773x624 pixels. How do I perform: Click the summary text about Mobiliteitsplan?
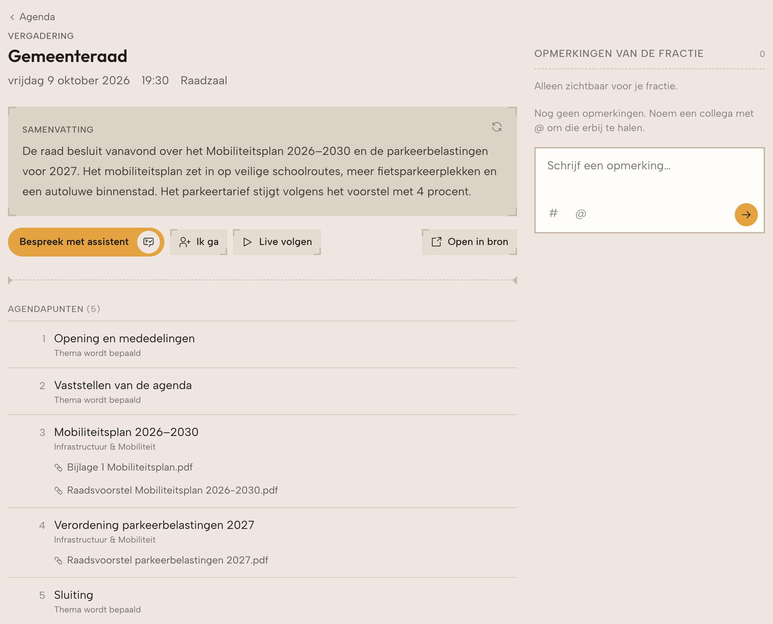pyautogui.click(x=260, y=171)
